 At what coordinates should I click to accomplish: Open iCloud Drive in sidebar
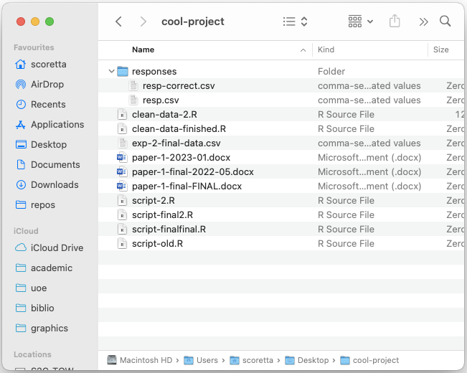pos(57,247)
